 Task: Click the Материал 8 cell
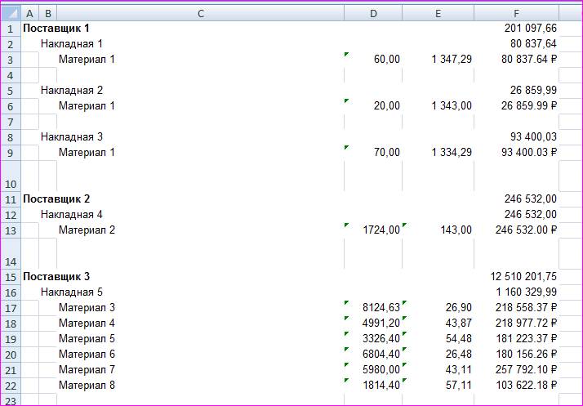(x=87, y=386)
